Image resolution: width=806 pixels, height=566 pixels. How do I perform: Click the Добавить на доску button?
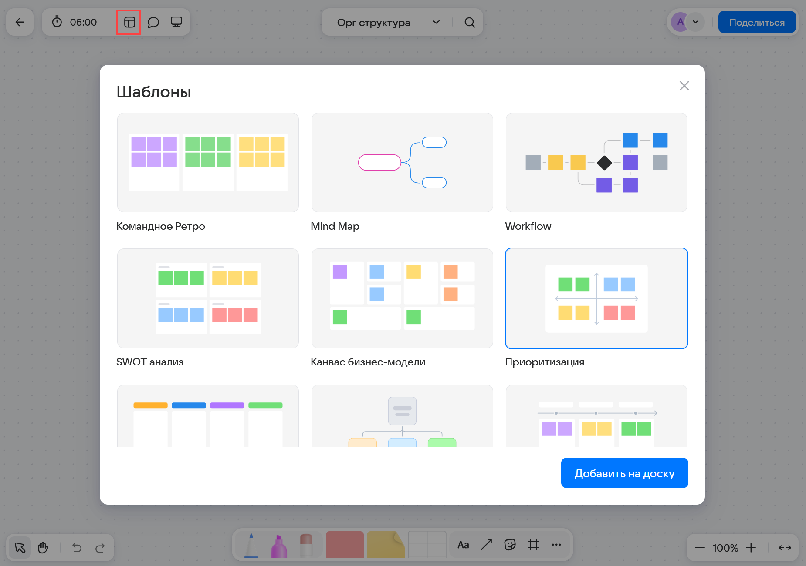tap(624, 473)
